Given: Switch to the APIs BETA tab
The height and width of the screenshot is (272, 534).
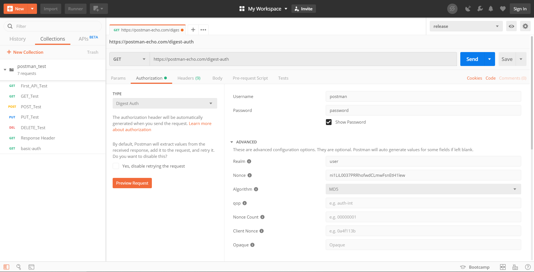Looking at the screenshot, I should click(x=88, y=39).
